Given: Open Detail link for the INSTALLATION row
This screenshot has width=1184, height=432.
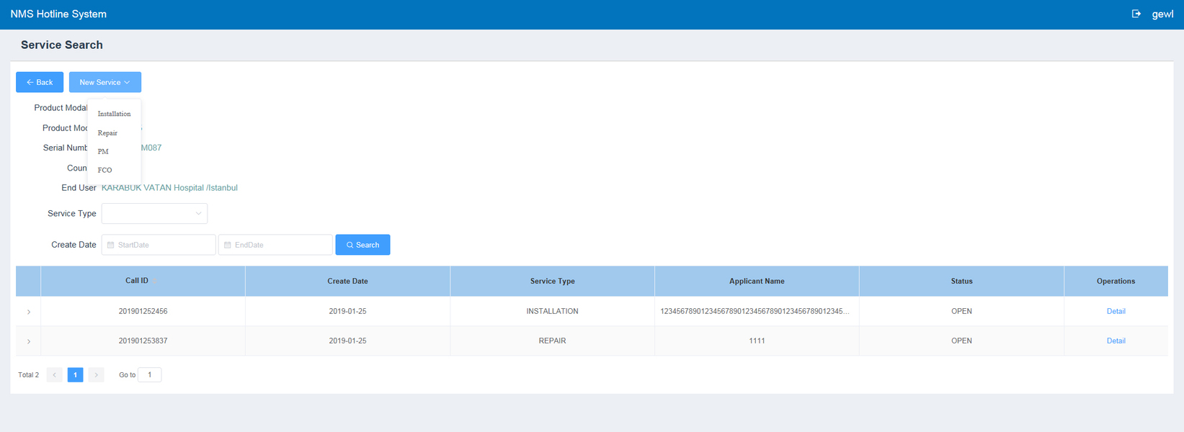Looking at the screenshot, I should tap(1116, 311).
